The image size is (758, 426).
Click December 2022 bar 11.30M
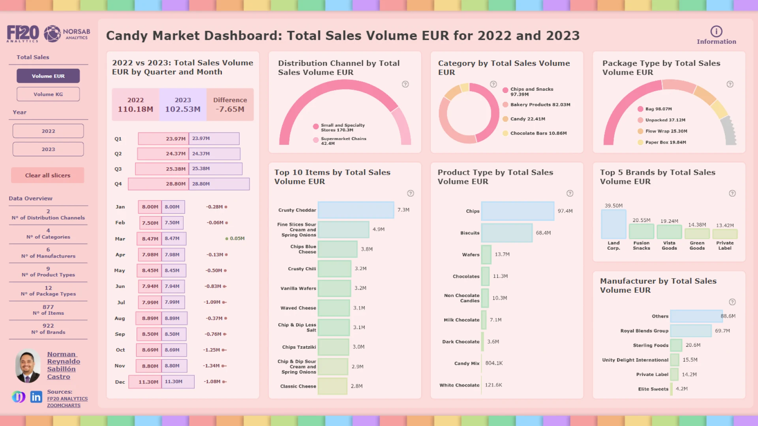(x=145, y=382)
